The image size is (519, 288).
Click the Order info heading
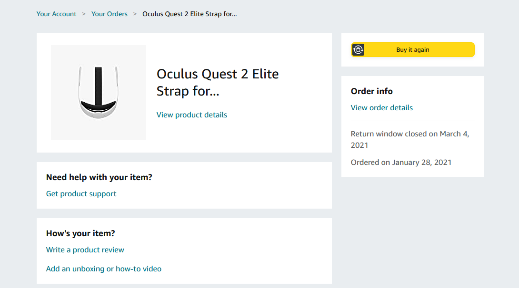tap(372, 91)
